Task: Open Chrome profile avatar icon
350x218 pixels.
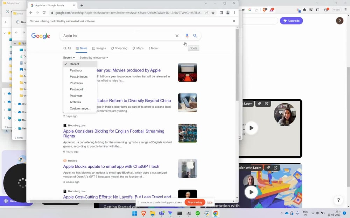Action: coord(228,13)
